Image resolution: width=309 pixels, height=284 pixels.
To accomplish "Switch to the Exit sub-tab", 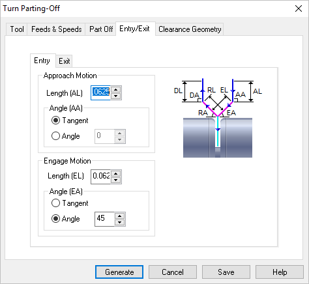I will tap(64, 61).
